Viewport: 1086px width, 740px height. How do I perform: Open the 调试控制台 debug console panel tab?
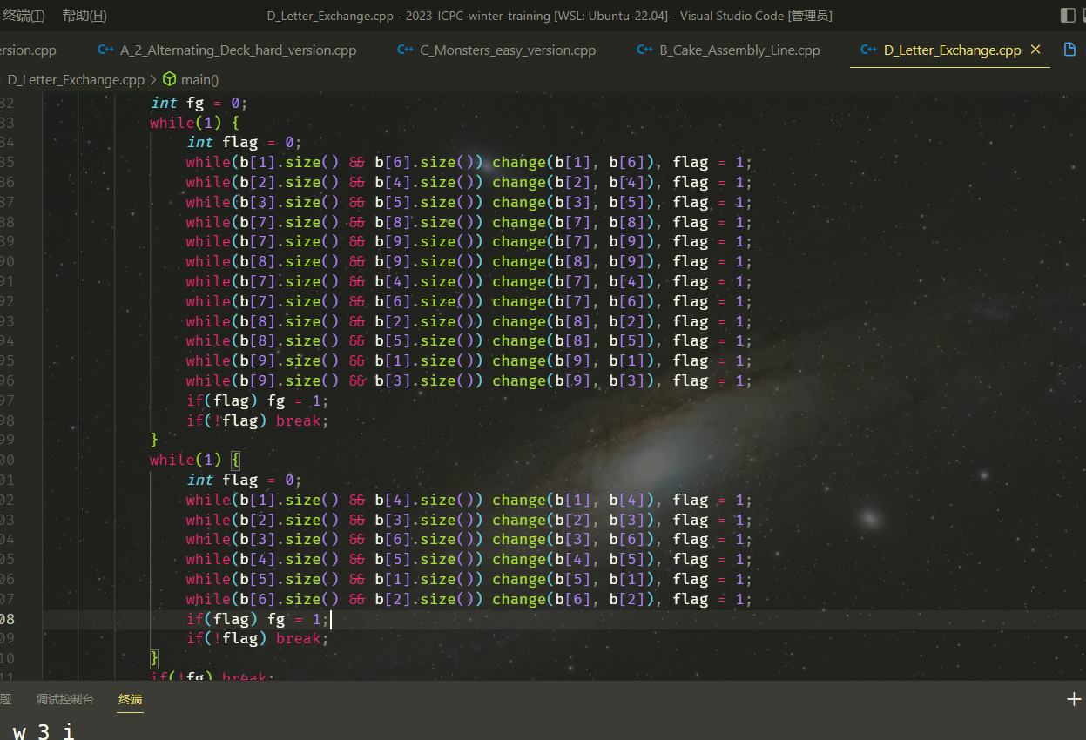pyautogui.click(x=64, y=699)
